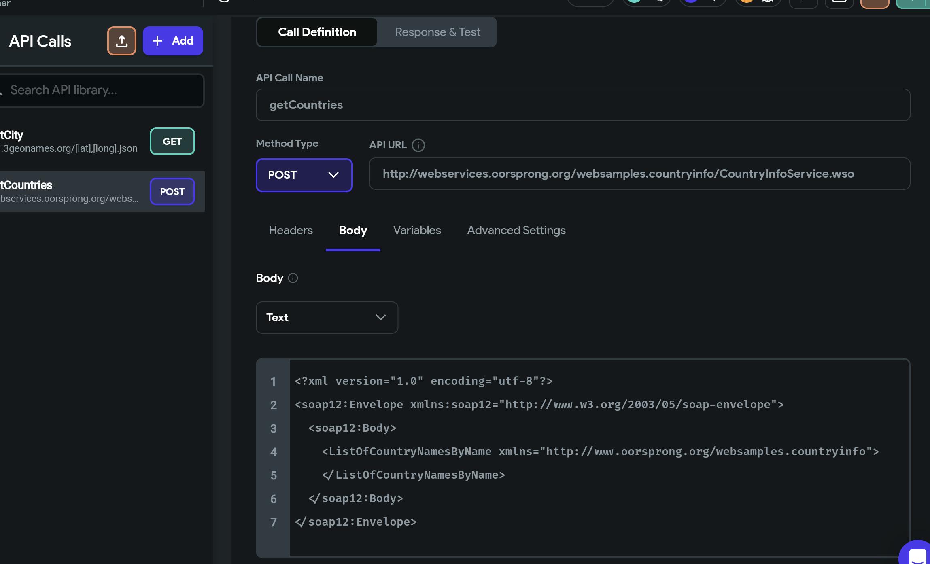Screen dimensions: 930x564
Task: Open the chat support widget icon
Action: 917,555
